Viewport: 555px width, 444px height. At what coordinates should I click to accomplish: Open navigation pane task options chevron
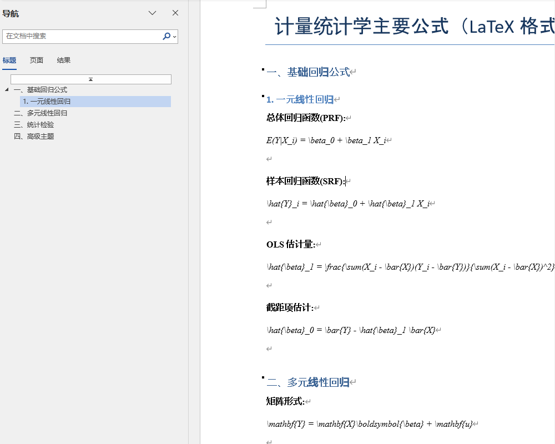(152, 13)
